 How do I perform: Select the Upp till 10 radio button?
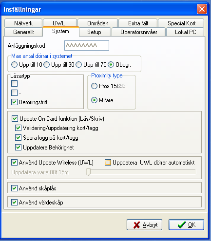(x=14, y=65)
